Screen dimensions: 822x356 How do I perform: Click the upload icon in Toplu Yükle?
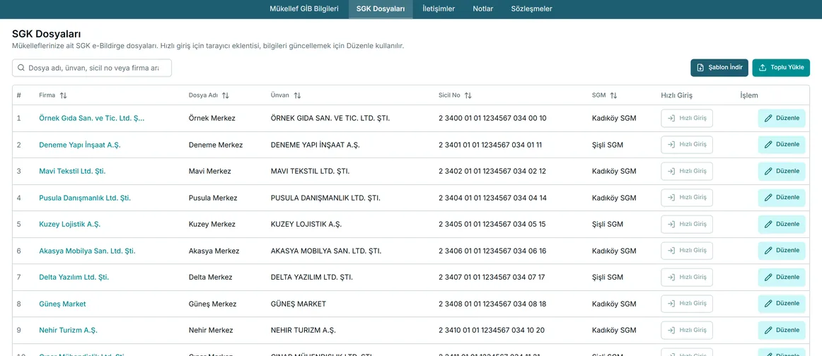763,68
